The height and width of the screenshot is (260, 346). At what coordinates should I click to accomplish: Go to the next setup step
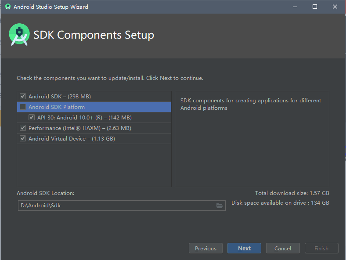pos(244,248)
